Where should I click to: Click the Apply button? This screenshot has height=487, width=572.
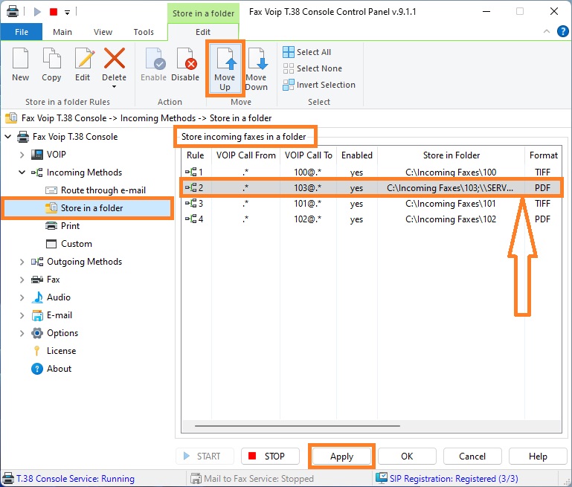342,457
